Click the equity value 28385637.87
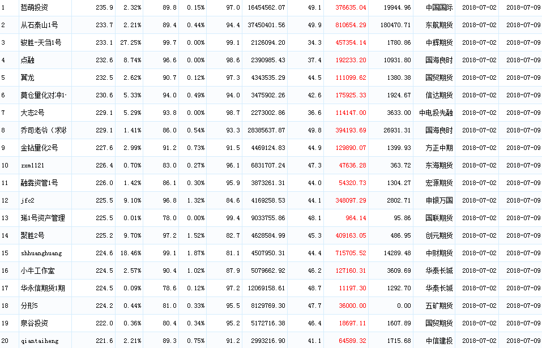Viewport: 542px width, 348px height. [x=267, y=130]
